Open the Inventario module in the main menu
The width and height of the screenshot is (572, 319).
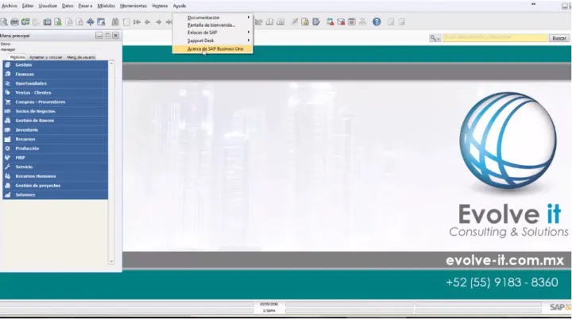click(x=26, y=129)
